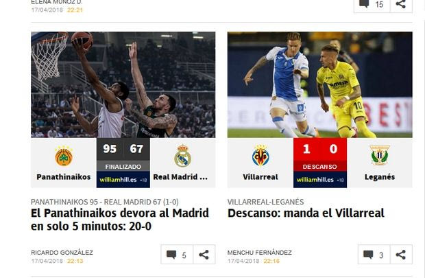This screenshot has width=425, height=278.
Task: Open share options for the Panathinaikos article
Action: coord(204,255)
